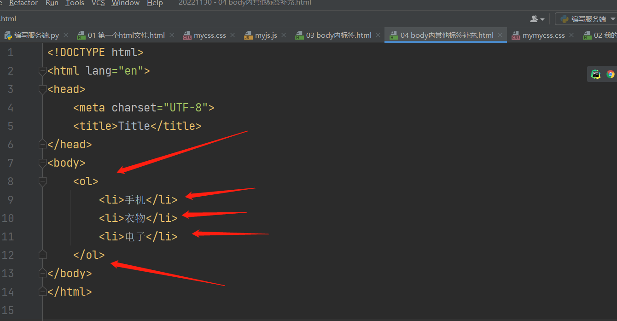Click fold marker at closing body tag

[42, 273]
